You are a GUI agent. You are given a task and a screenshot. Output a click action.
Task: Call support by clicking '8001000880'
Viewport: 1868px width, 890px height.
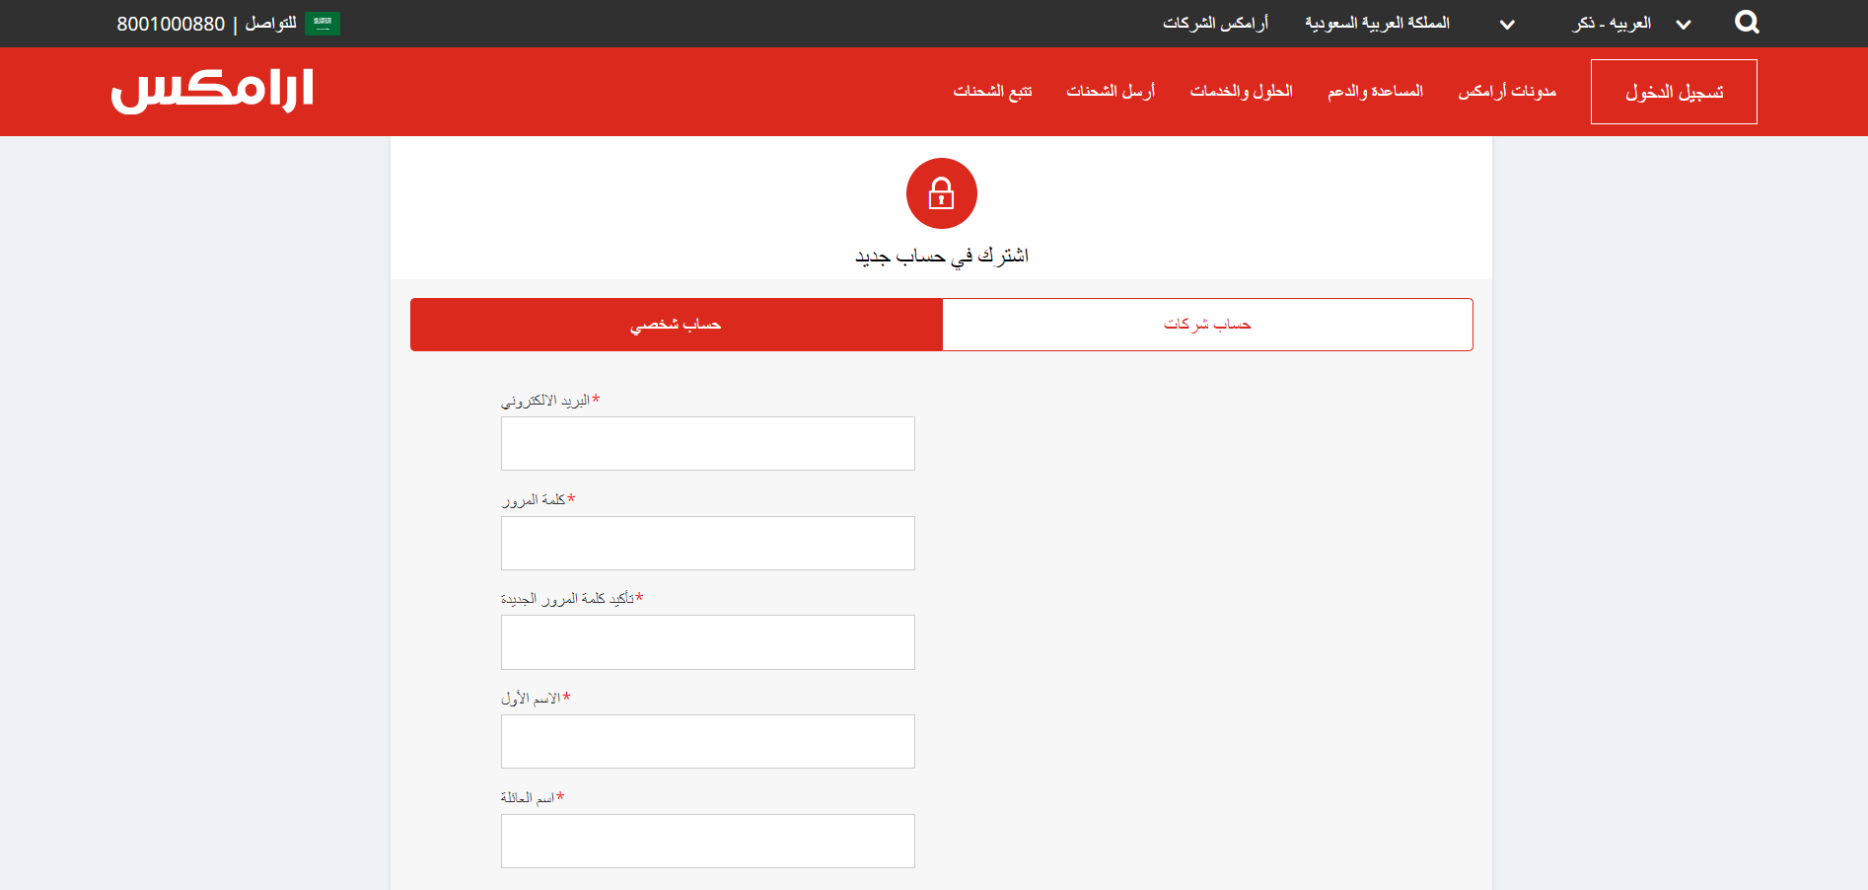[x=171, y=24]
